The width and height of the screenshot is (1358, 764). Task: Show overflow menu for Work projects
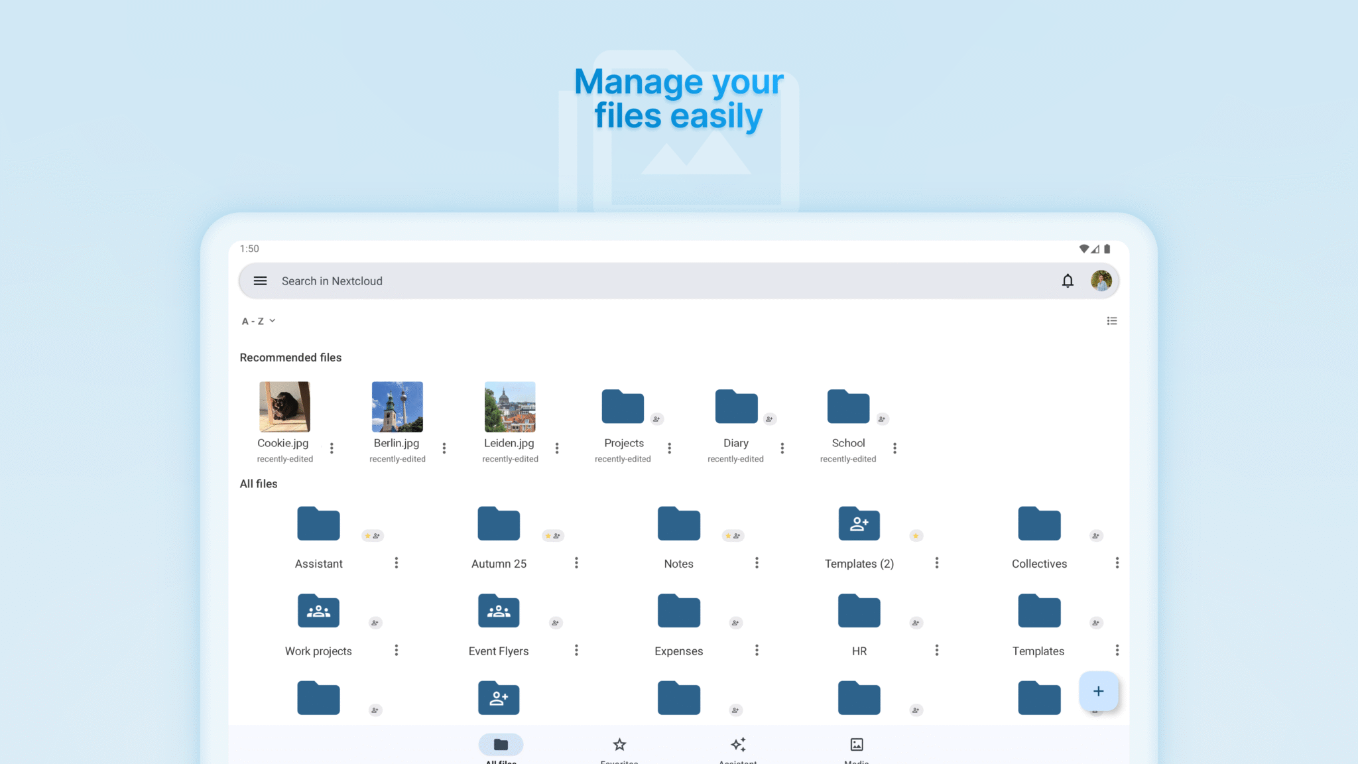click(x=397, y=651)
